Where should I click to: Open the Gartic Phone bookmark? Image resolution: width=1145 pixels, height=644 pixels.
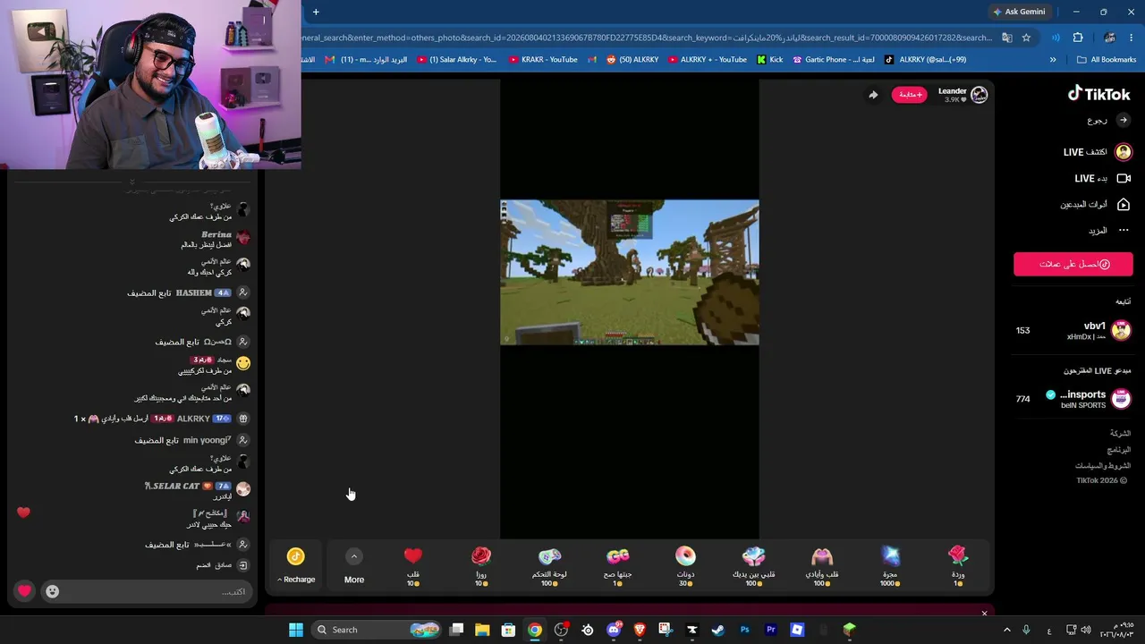(x=833, y=60)
